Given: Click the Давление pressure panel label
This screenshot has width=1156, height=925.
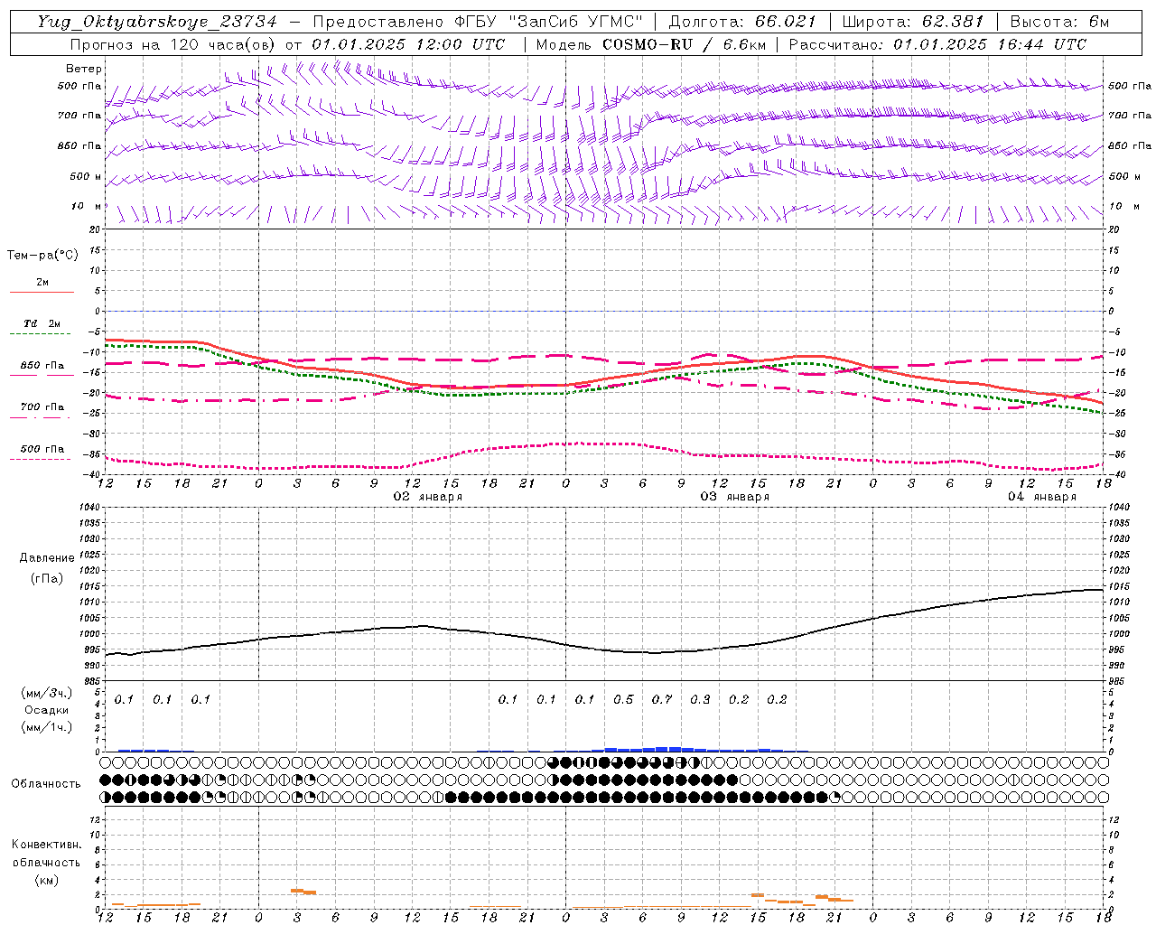Looking at the screenshot, I should coord(47,558).
